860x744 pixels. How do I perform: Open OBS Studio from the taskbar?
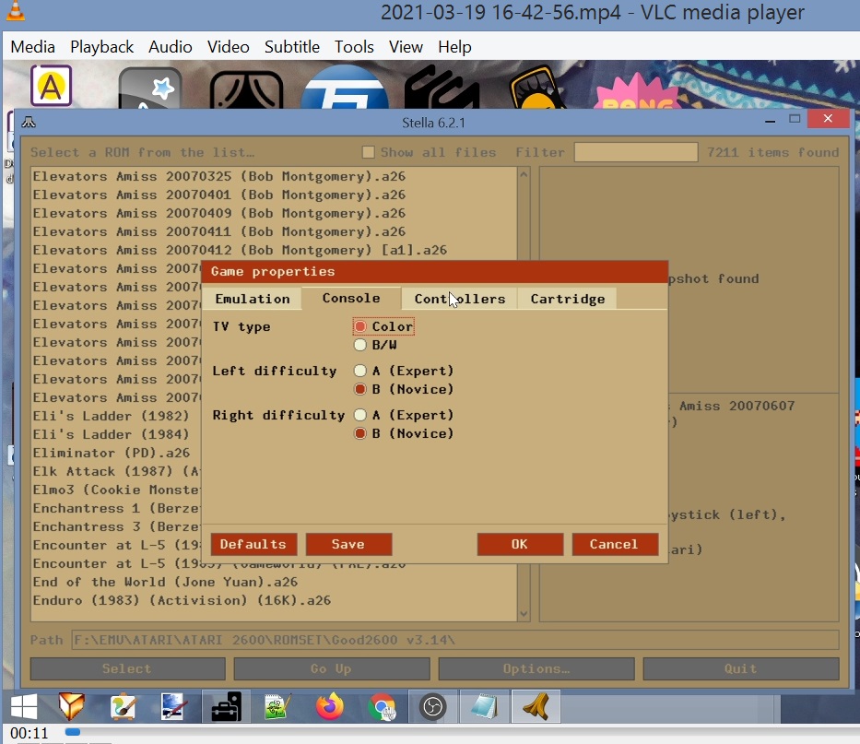click(432, 707)
